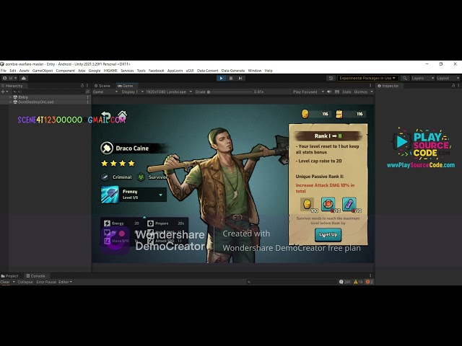Select the Inspector tab
The image size is (462, 346).
coord(388,86)
